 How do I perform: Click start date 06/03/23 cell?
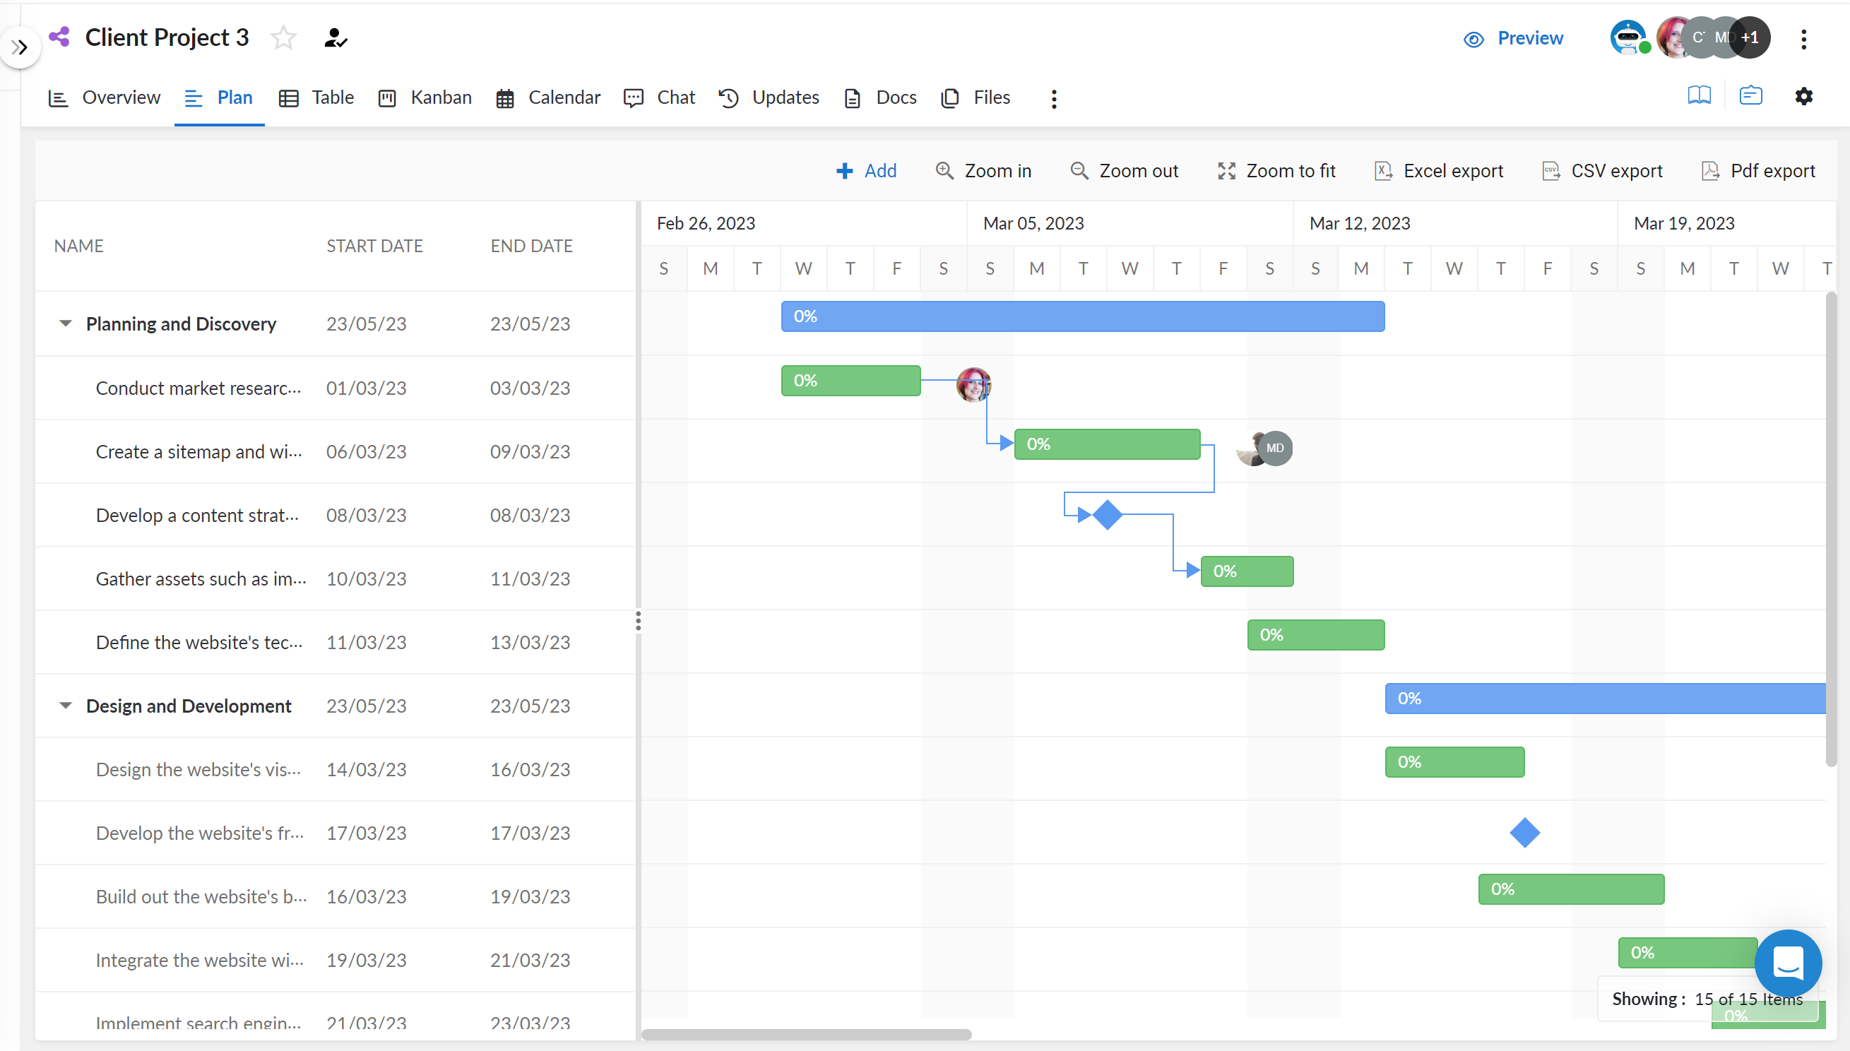tap(366, 451)
